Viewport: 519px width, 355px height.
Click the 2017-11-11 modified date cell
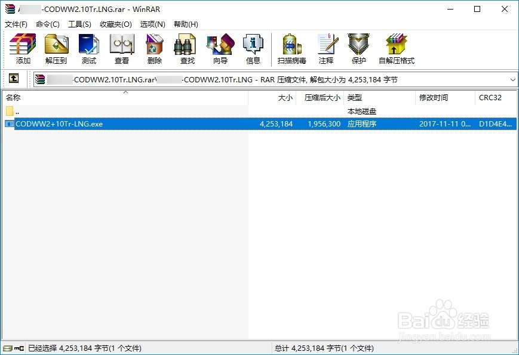click(445, 124)
